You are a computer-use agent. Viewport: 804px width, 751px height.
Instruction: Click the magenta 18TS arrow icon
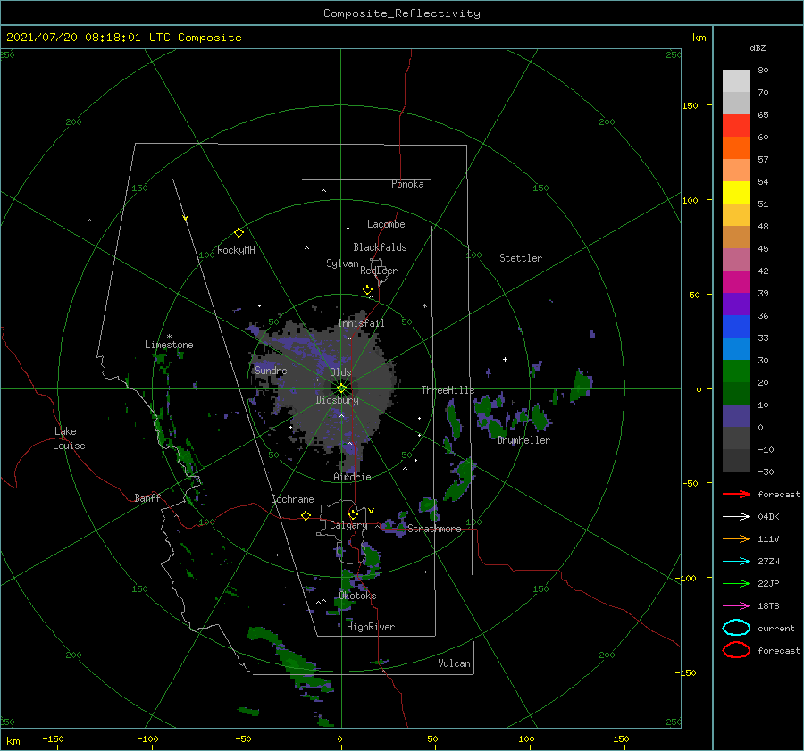736,606
